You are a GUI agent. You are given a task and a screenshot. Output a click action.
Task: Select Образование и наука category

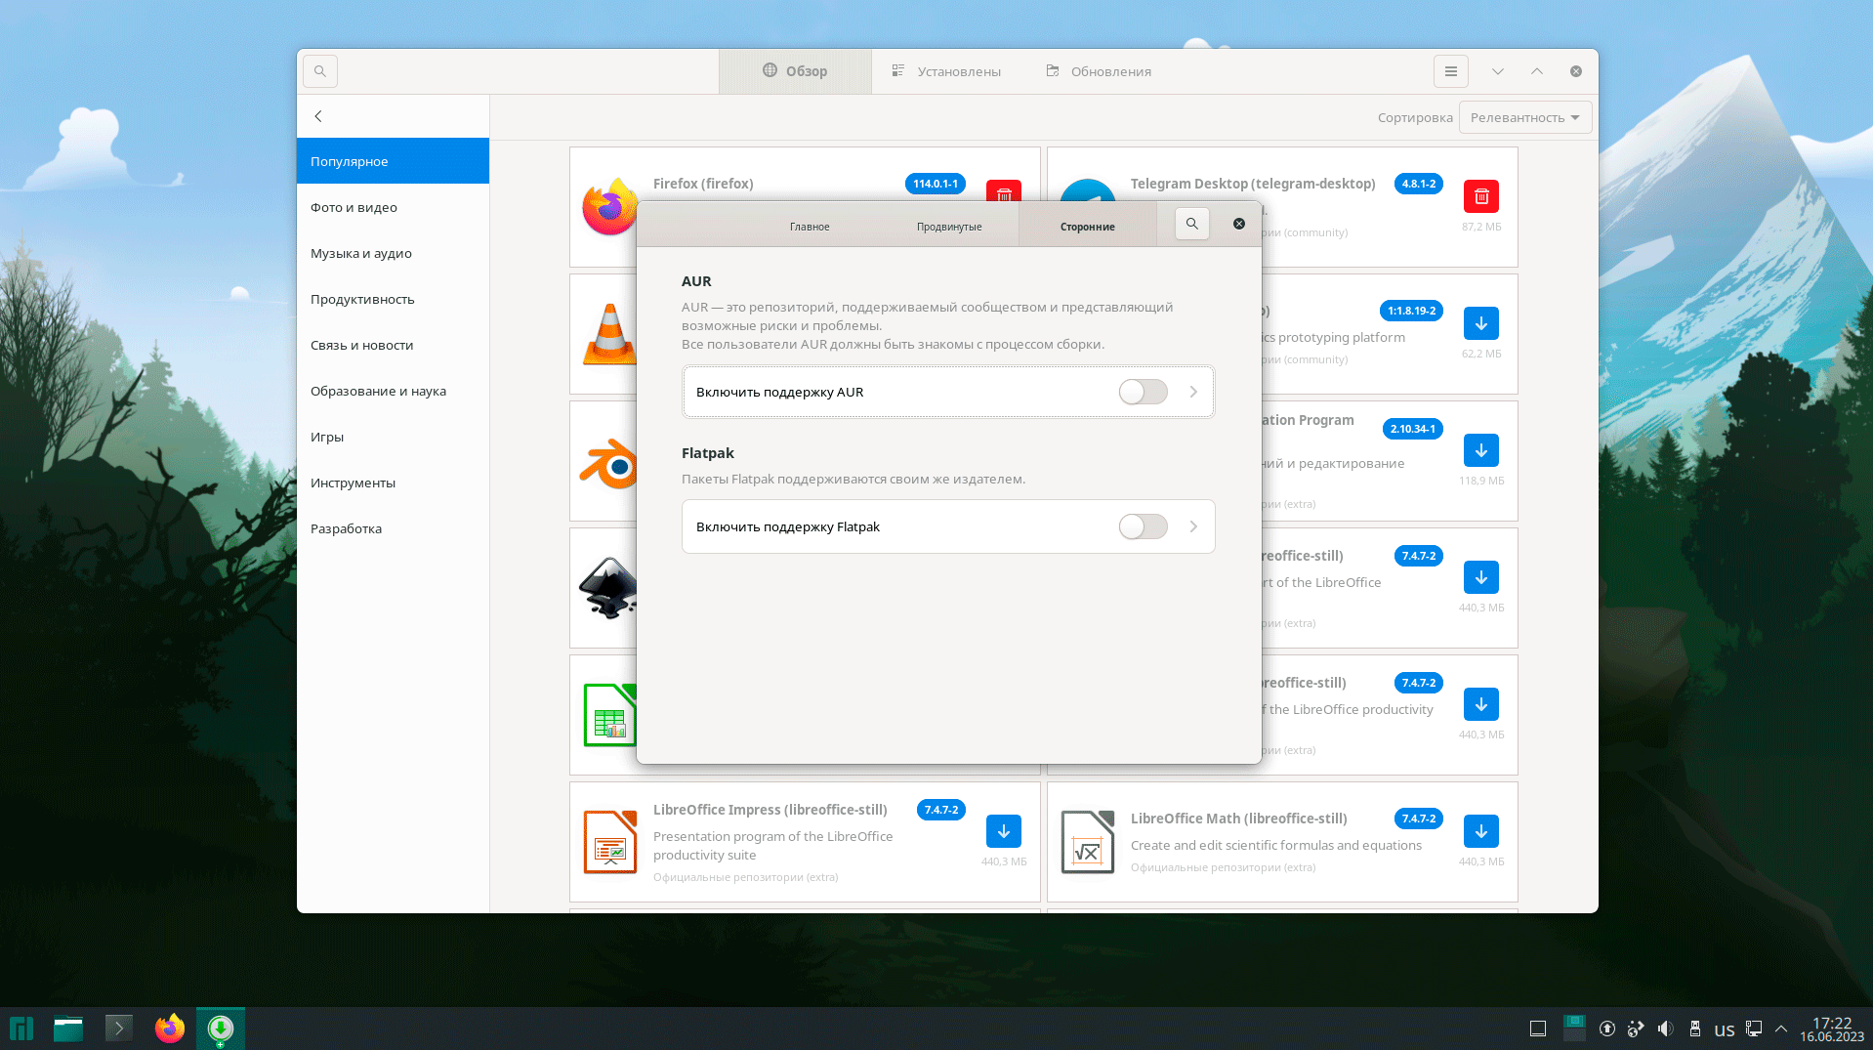click(x=393, y=391)
